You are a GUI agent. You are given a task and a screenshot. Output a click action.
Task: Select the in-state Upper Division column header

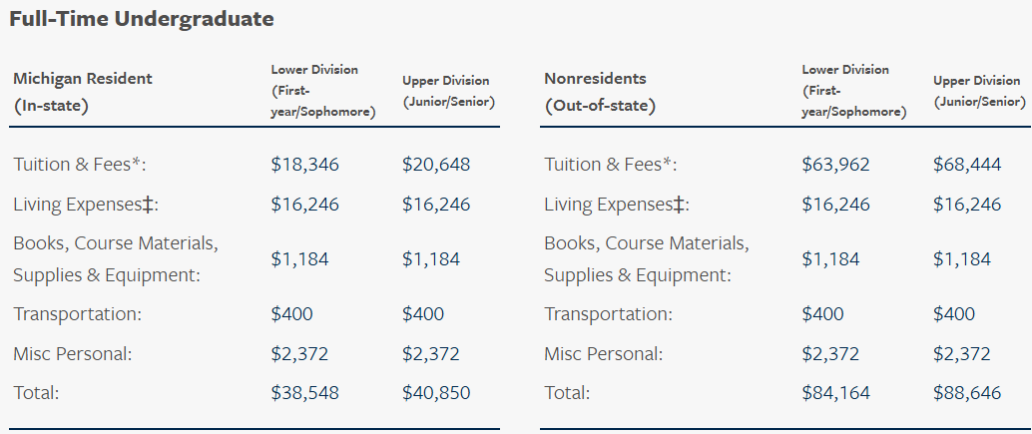[x=448, y=91]
